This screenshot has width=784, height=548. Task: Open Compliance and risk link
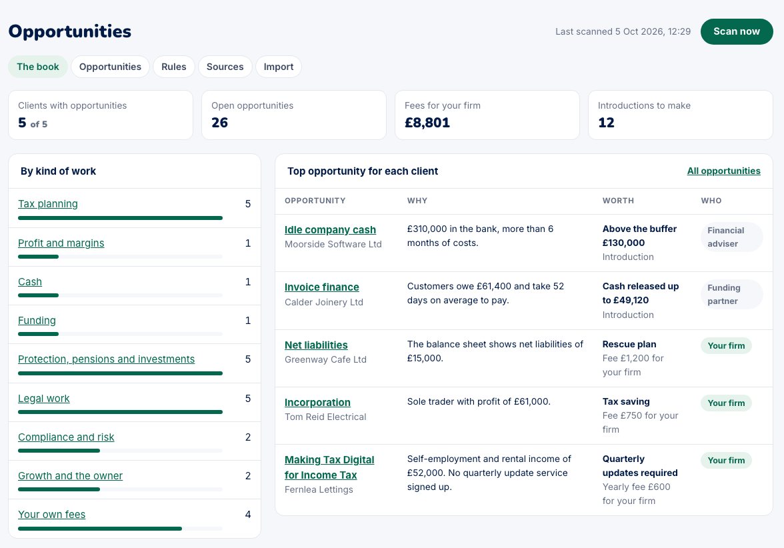point(66,437)
